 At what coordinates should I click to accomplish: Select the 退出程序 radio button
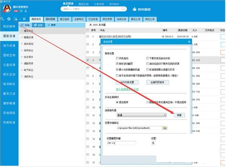117,102
